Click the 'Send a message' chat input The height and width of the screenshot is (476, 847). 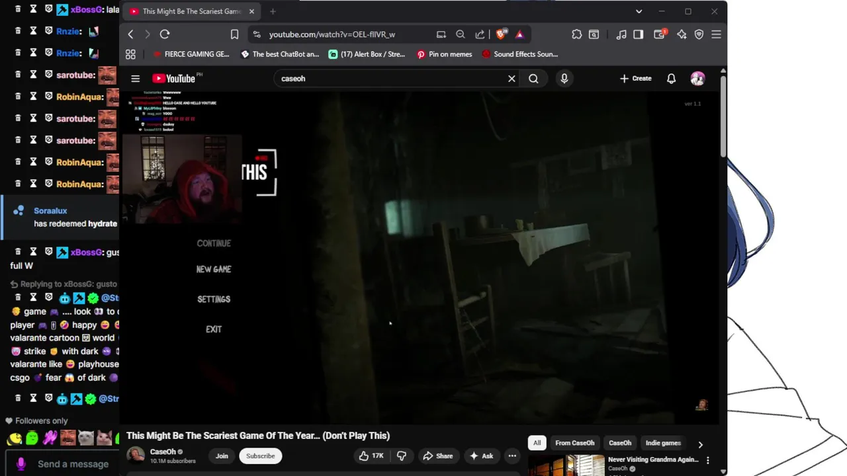coord(73,464)
